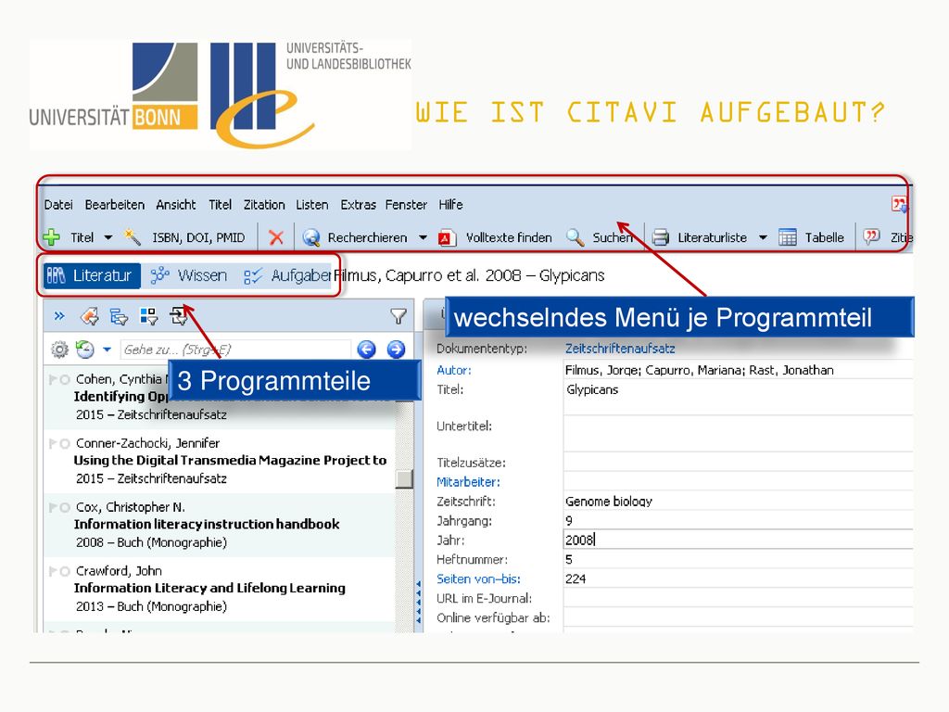Open the Recherchieren dropdown arrow
This screenshot has height=712, width=949.
coord(423,238)
